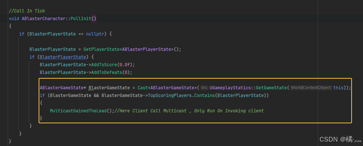Click the 'UGameplayStatics' class name
Screen dimensions: 363x146
coord(230,88)
